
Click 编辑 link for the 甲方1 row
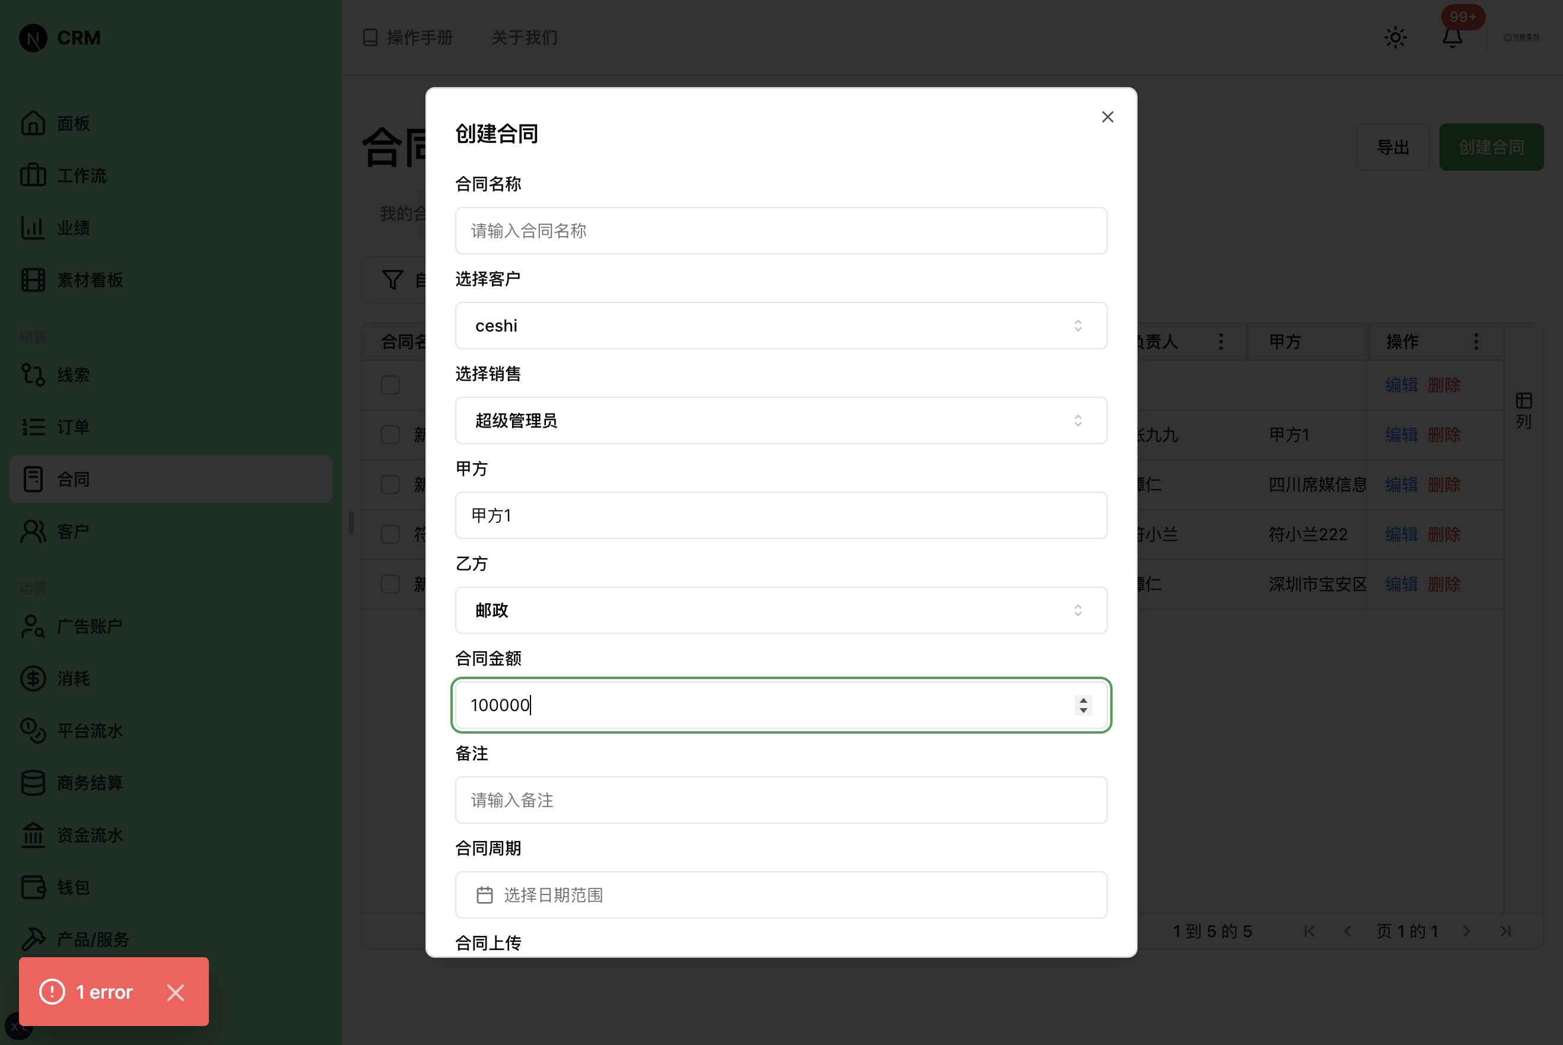[x=1401, y=435]
